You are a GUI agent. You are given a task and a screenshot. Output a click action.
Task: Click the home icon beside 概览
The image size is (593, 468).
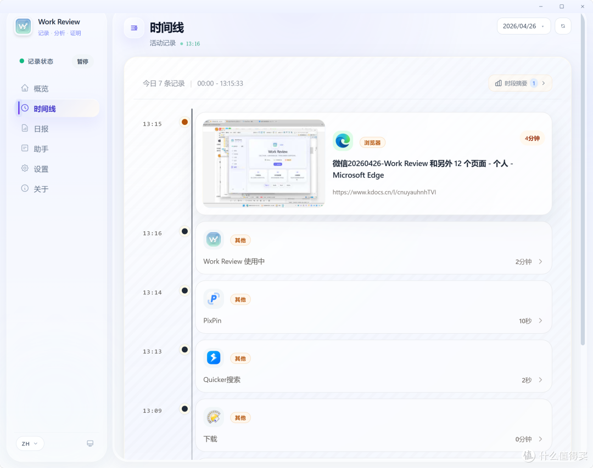[25, 88]
